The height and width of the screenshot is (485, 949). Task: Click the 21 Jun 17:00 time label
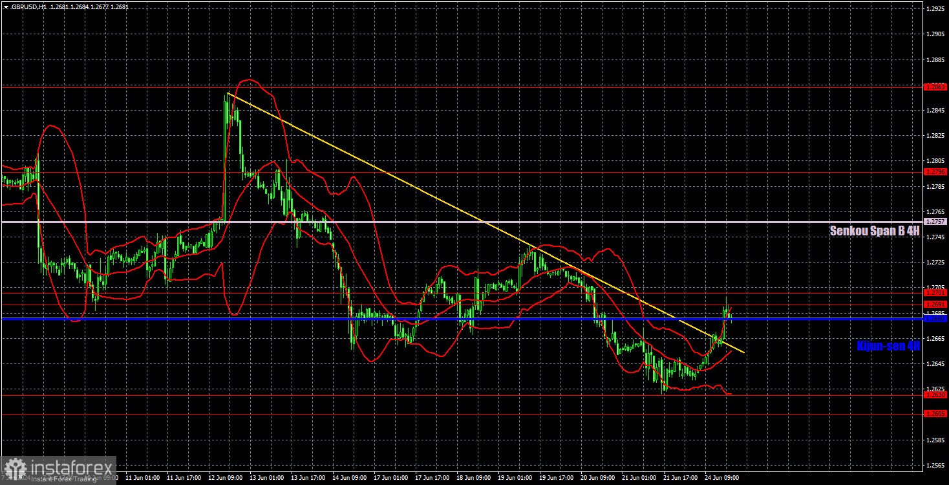(x=679, y=479)
